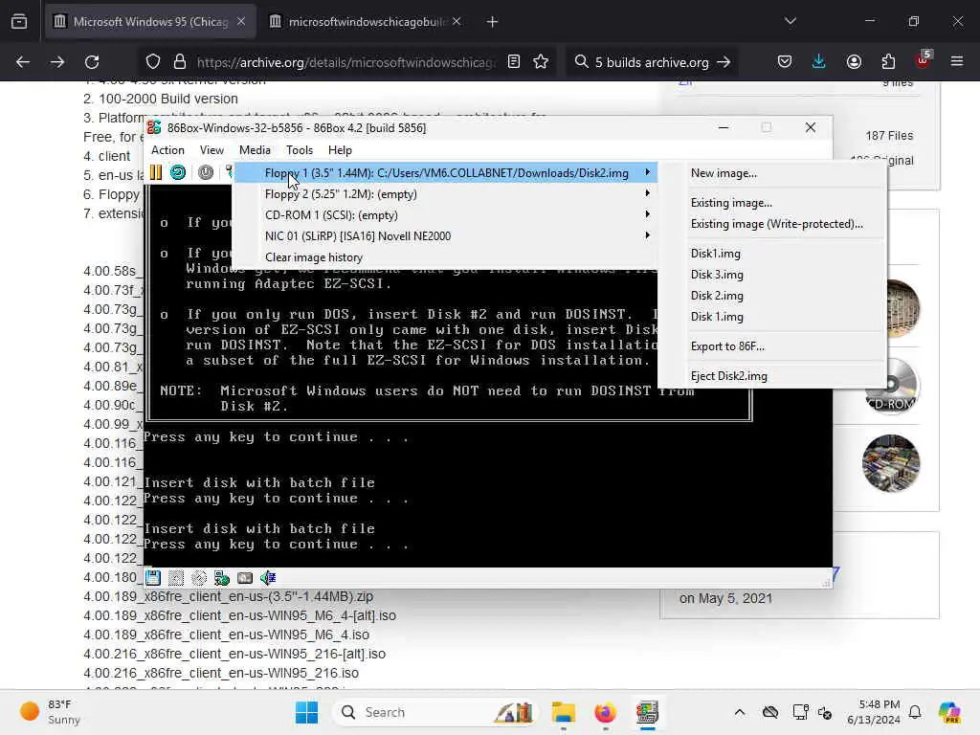Open the list all tabs dropdown chevron
The width and height of the screenshot is (980, 735).
791,21
